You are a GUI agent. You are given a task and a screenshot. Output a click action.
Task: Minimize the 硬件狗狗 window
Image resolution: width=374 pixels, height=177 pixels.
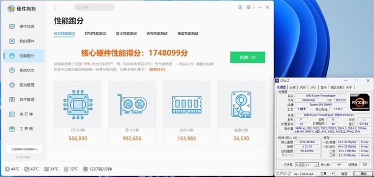point(259,7)
